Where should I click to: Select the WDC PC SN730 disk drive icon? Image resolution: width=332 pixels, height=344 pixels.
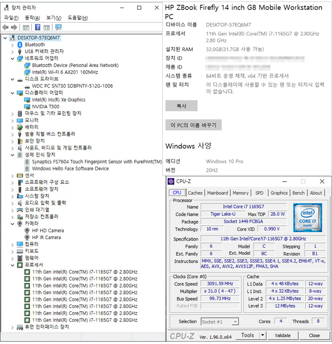tap(27, 86)
